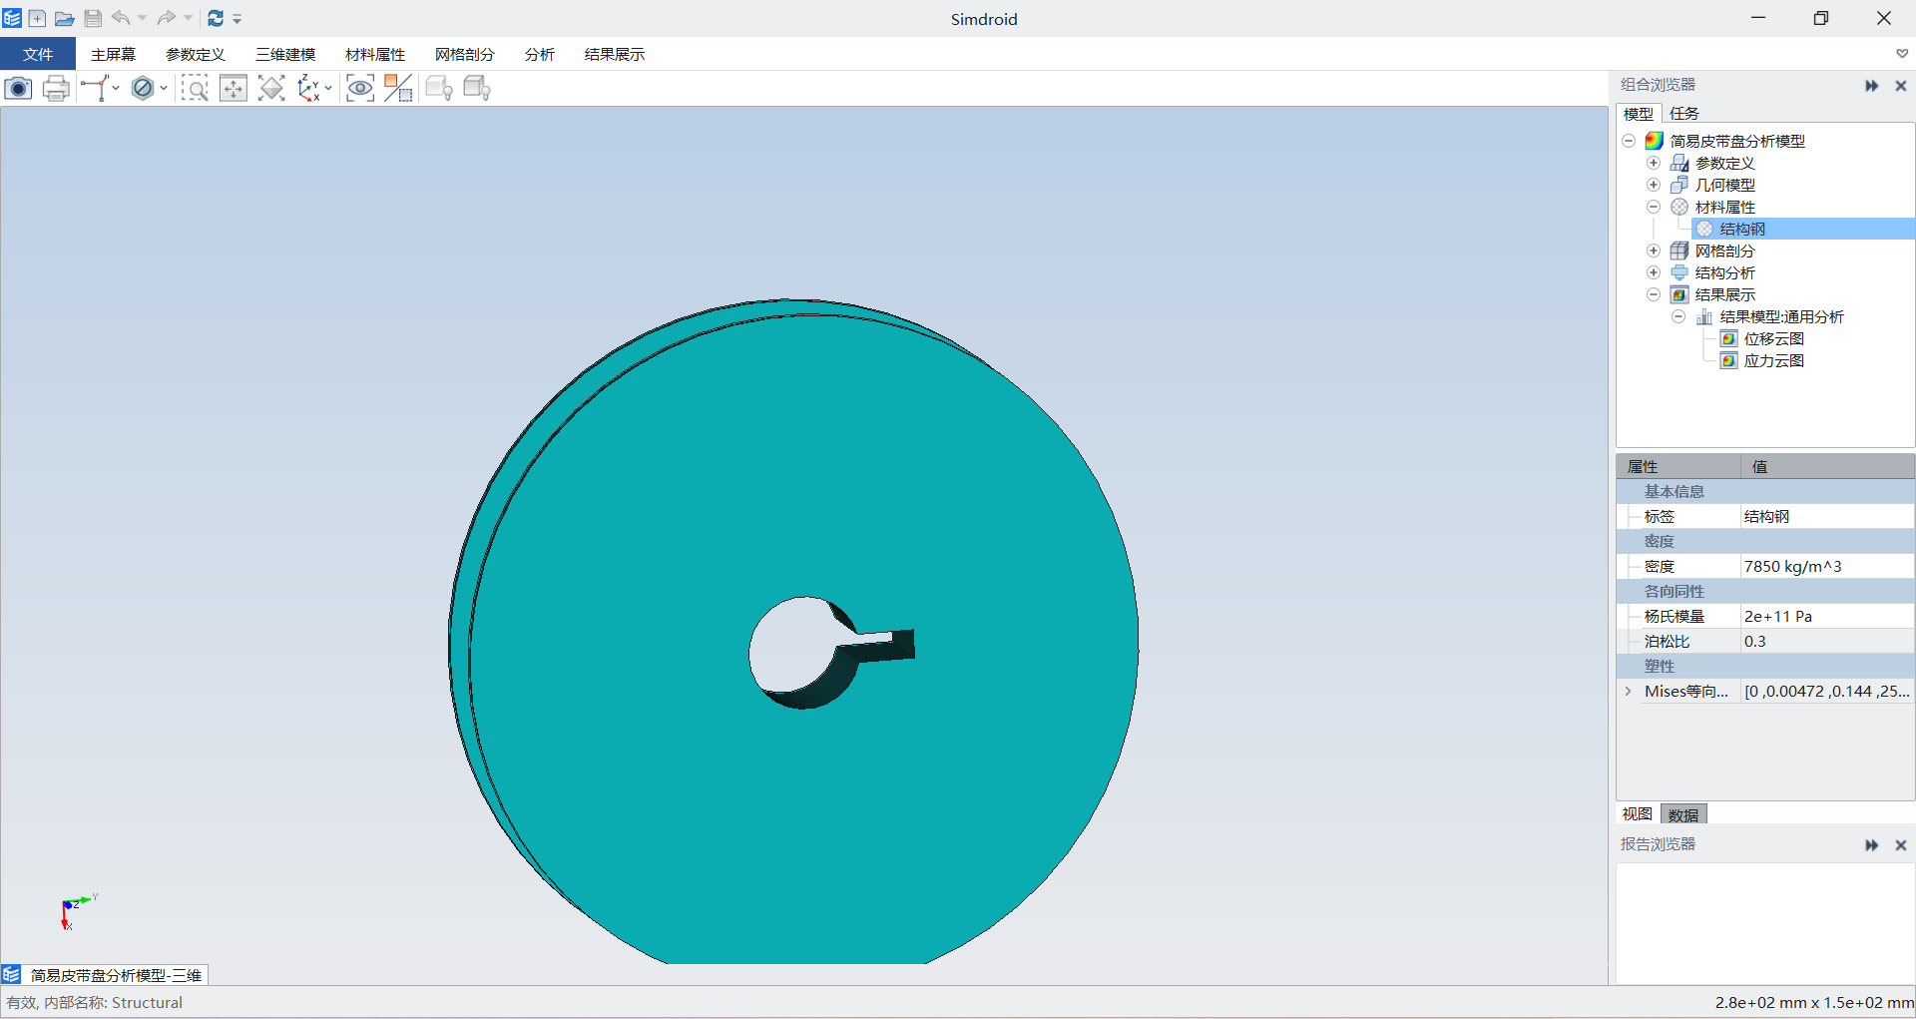Edit the 标签 value field 结构钢
This screenshot has height=1019, width=1916.
[1827, 516]
